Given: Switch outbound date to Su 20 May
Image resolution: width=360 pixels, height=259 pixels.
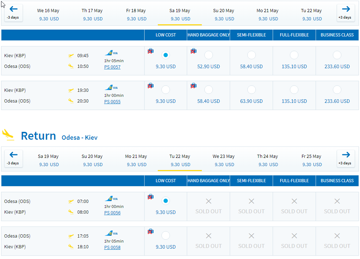Looking at the screenshot, I should tap(224, 14).
